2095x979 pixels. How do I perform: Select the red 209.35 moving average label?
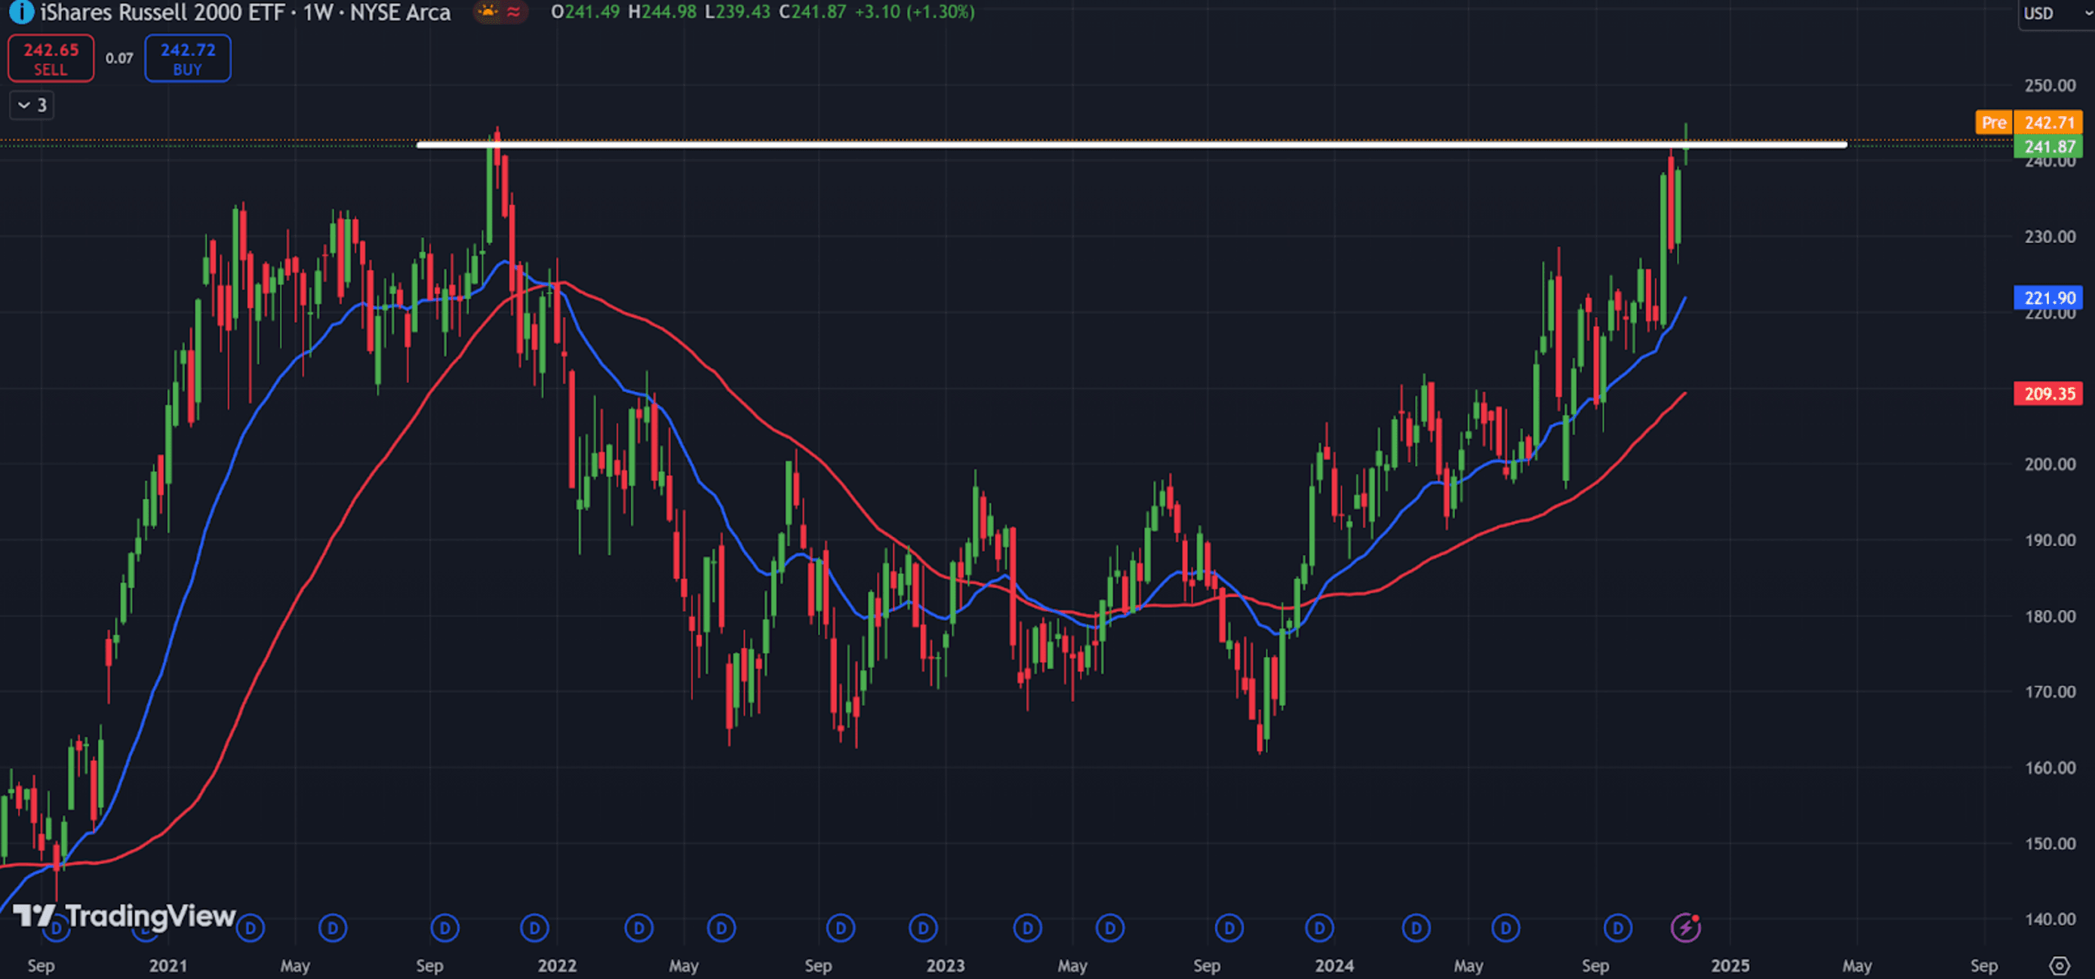coord(2047,394)
